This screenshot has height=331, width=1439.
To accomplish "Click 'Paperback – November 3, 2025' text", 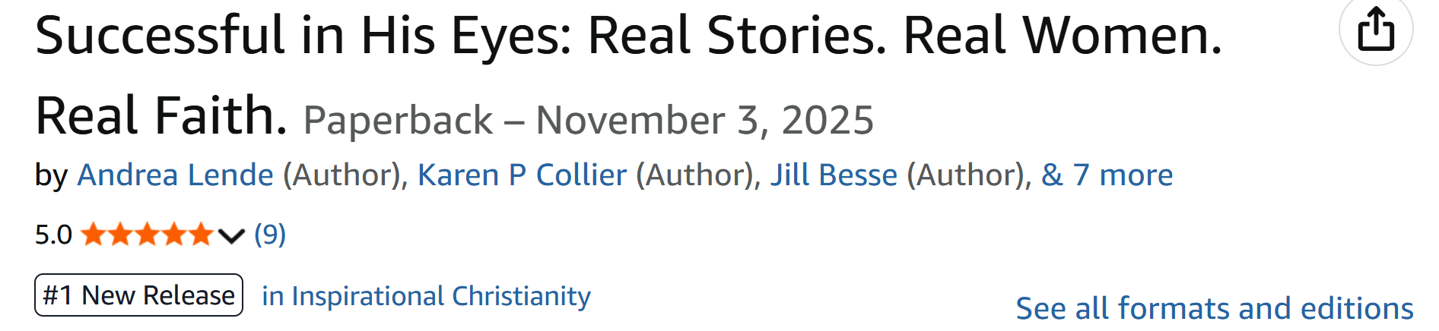I will point(588,120).
